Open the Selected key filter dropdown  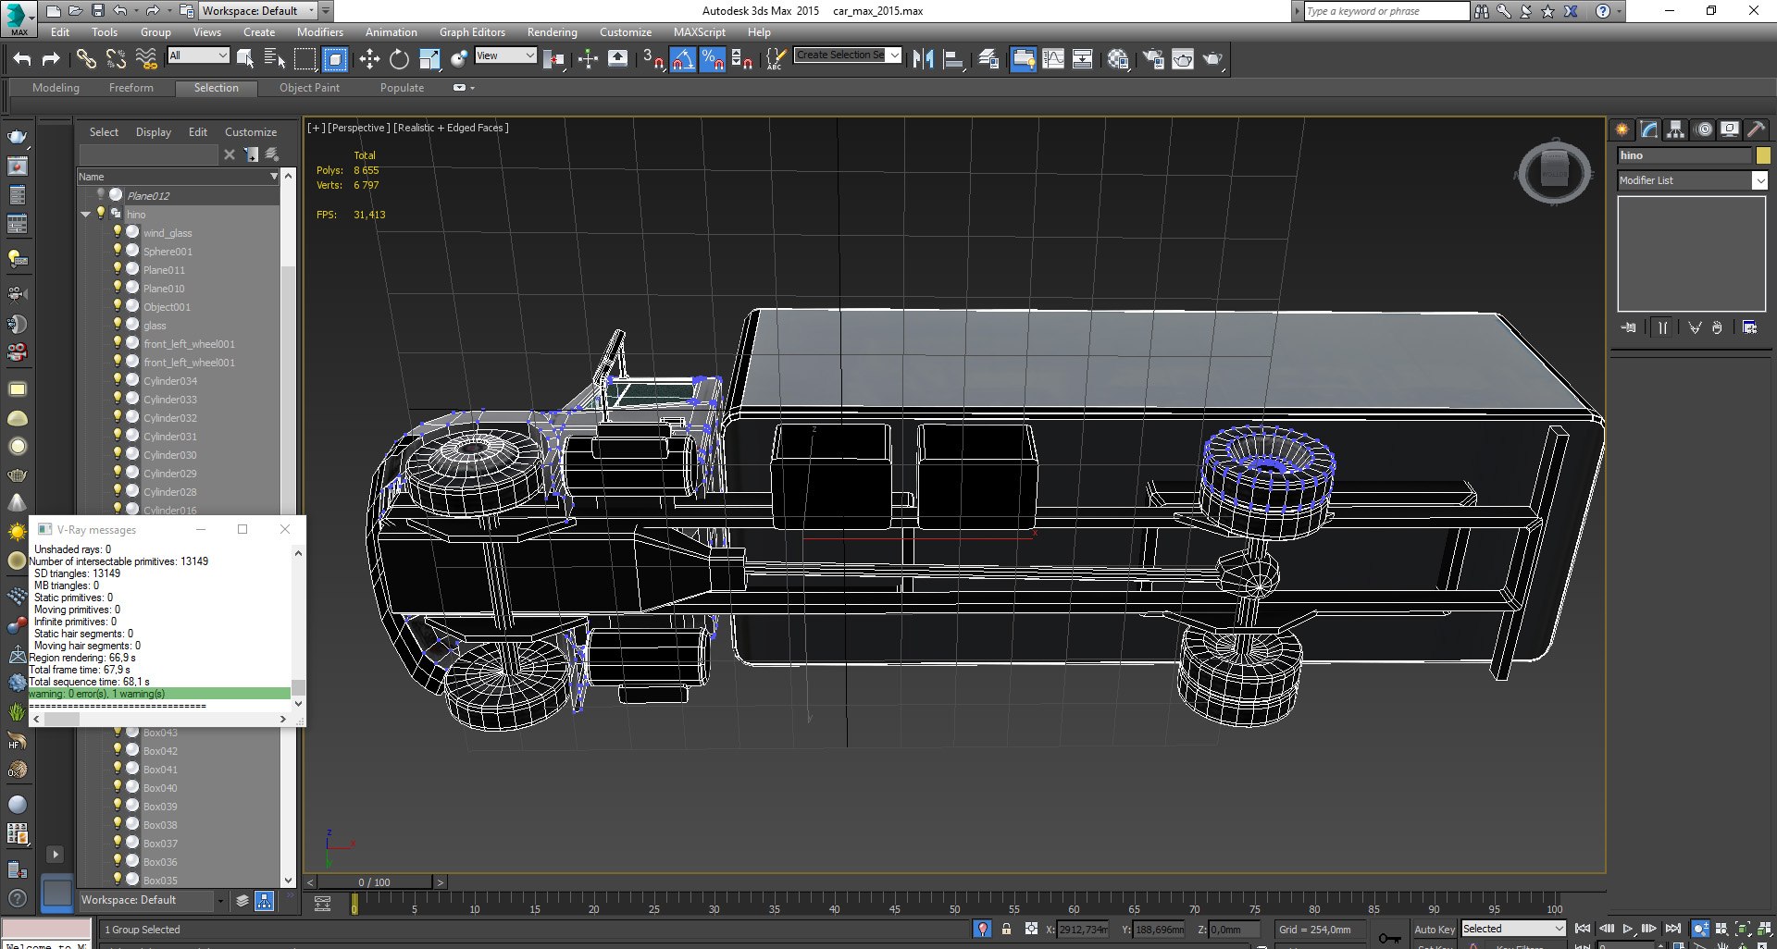(x=1513, y=929)
